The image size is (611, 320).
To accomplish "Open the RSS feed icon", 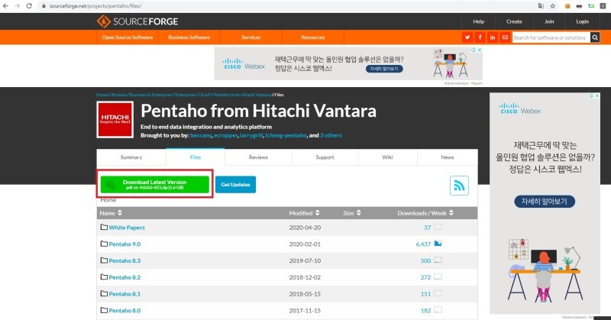I will (459, 186).
